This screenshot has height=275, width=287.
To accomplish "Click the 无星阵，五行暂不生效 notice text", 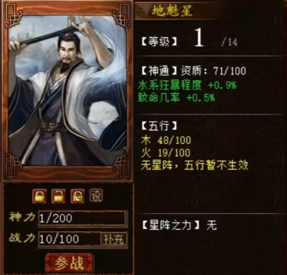I will pos(194,165).
